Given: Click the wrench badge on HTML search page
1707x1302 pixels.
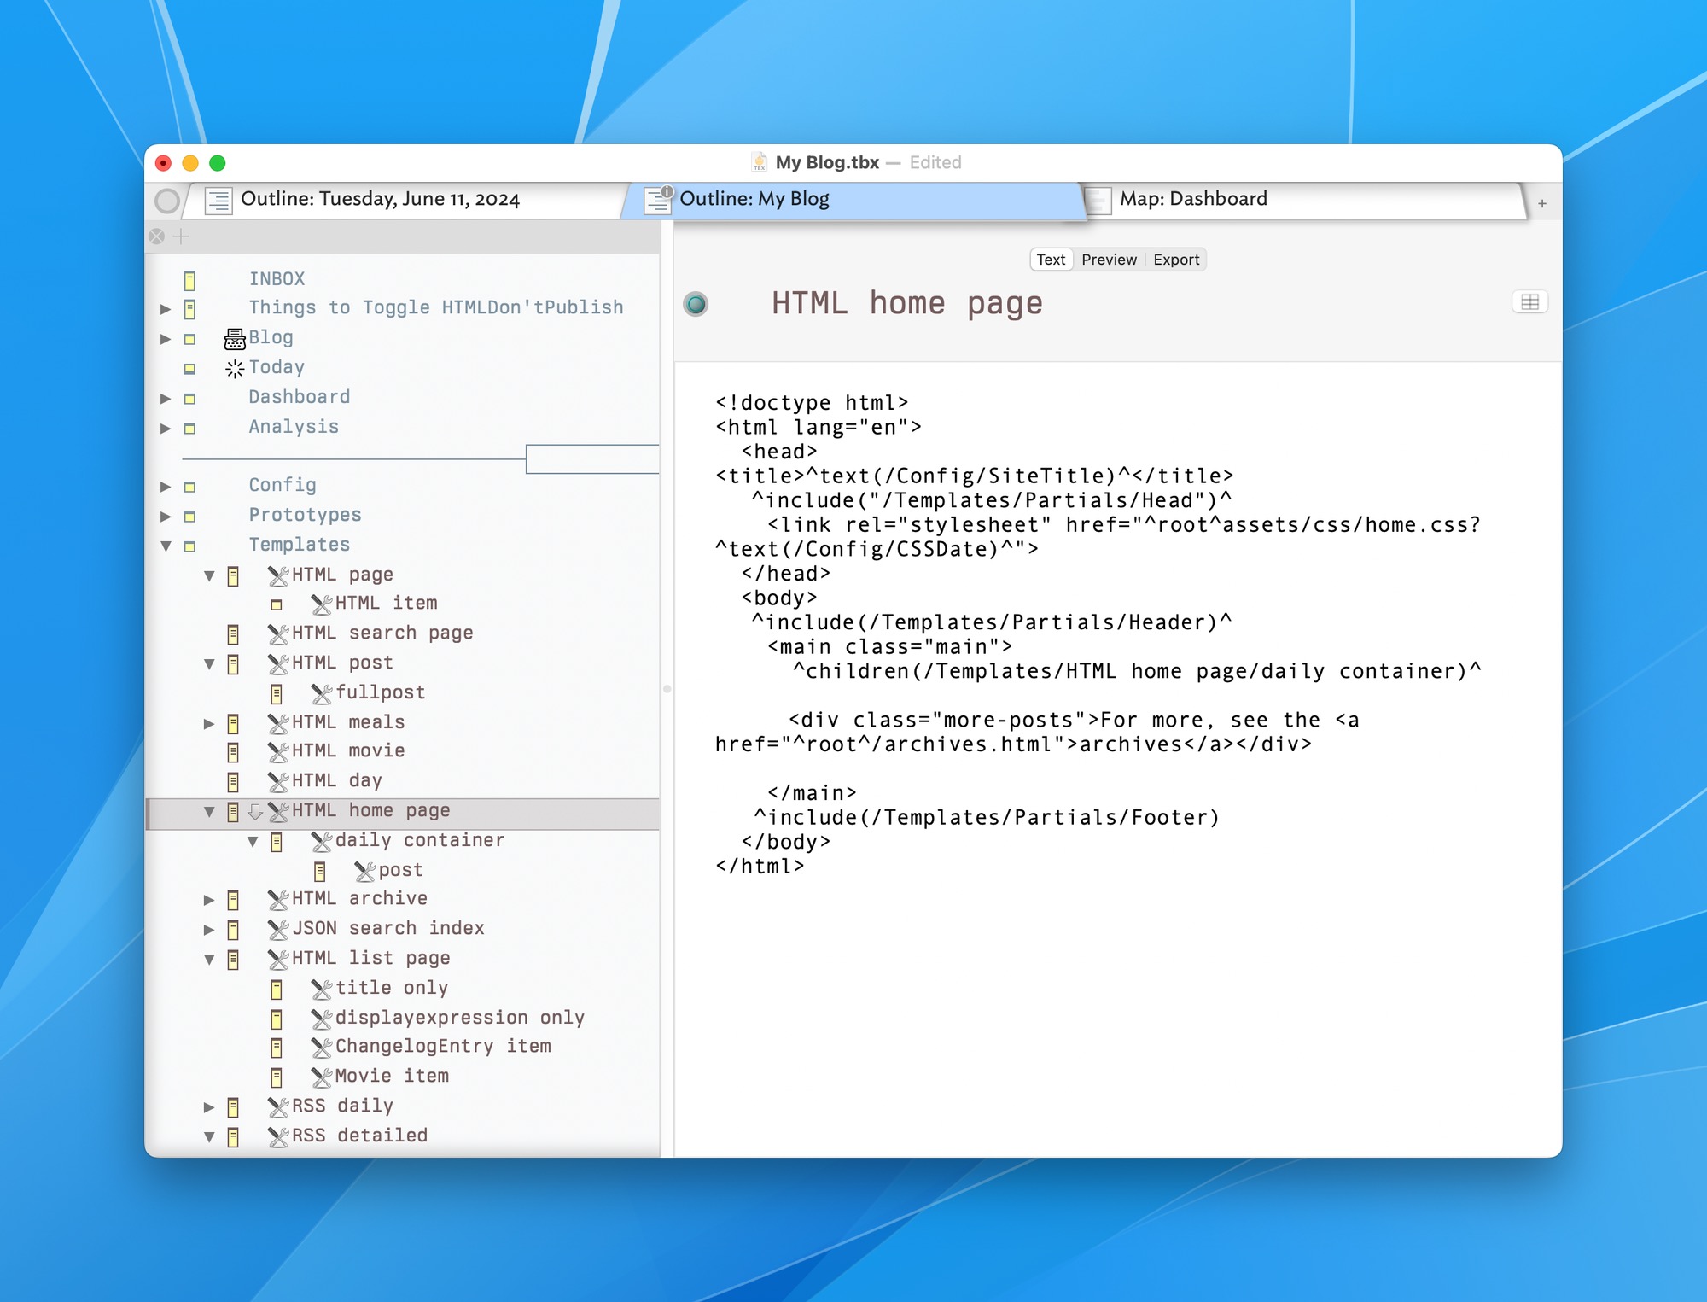Looking at the screenshot, I should pyautogui.click(x=278, y=633).
